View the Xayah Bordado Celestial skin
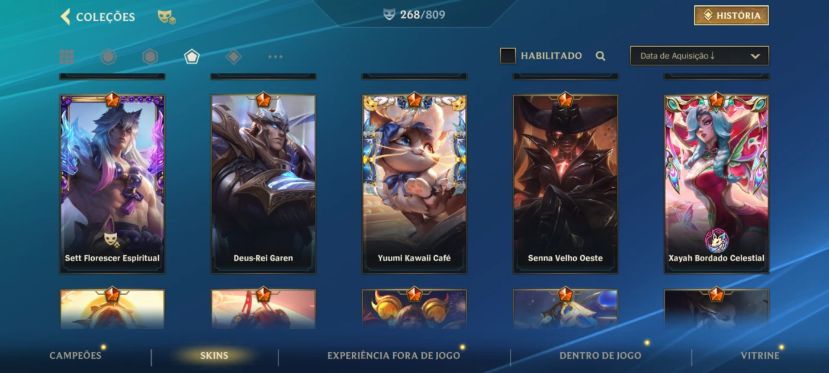Screen dimensions: 829x373 click(x=716, y=184)
